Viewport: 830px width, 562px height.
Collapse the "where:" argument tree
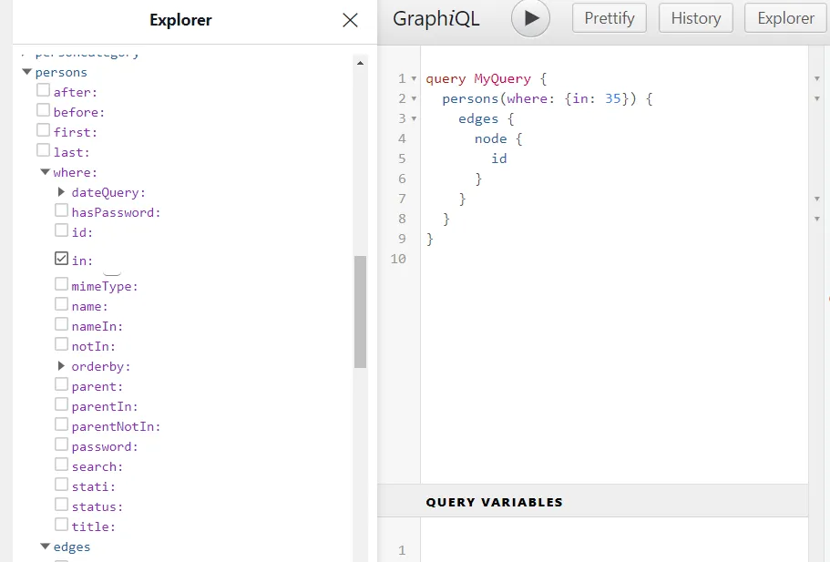tap(45, 172)
